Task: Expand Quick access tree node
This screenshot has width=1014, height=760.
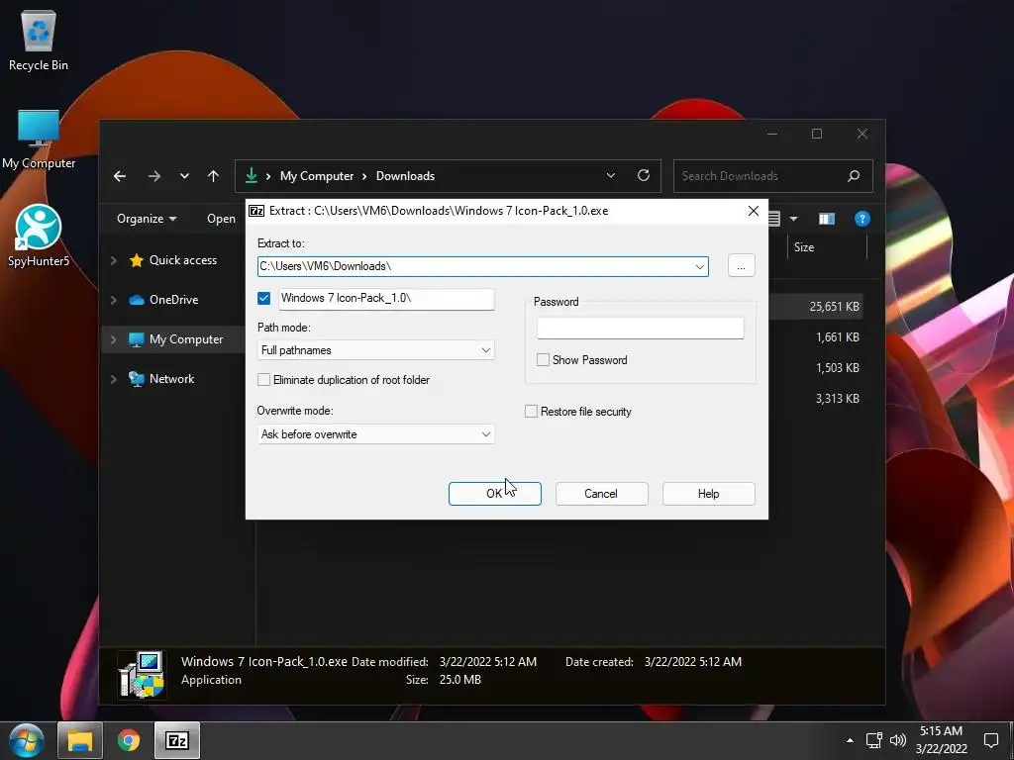Action: click(114, 260)
